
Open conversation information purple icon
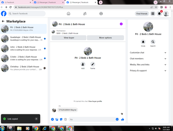tap(121, 24)
